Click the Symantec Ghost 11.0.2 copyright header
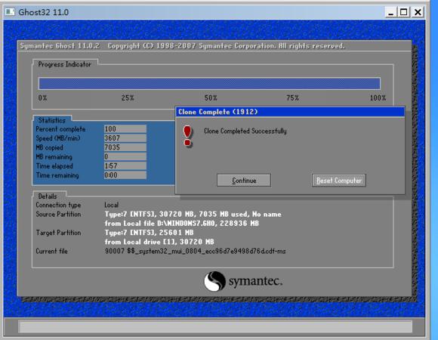 [x=183, y=46]
